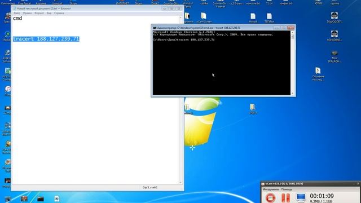The width and height of the screenshot is (361, 203).
Task: Click the cmd window title bar icon
Action: click(x=155, y=28)
